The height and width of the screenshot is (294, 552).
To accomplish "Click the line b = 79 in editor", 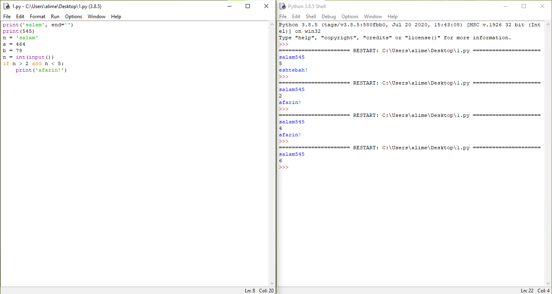I will 13,51.
